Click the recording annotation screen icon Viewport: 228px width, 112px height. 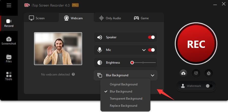pos(196,73)
